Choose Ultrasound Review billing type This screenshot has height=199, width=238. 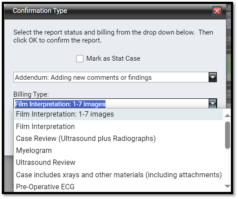118,163
